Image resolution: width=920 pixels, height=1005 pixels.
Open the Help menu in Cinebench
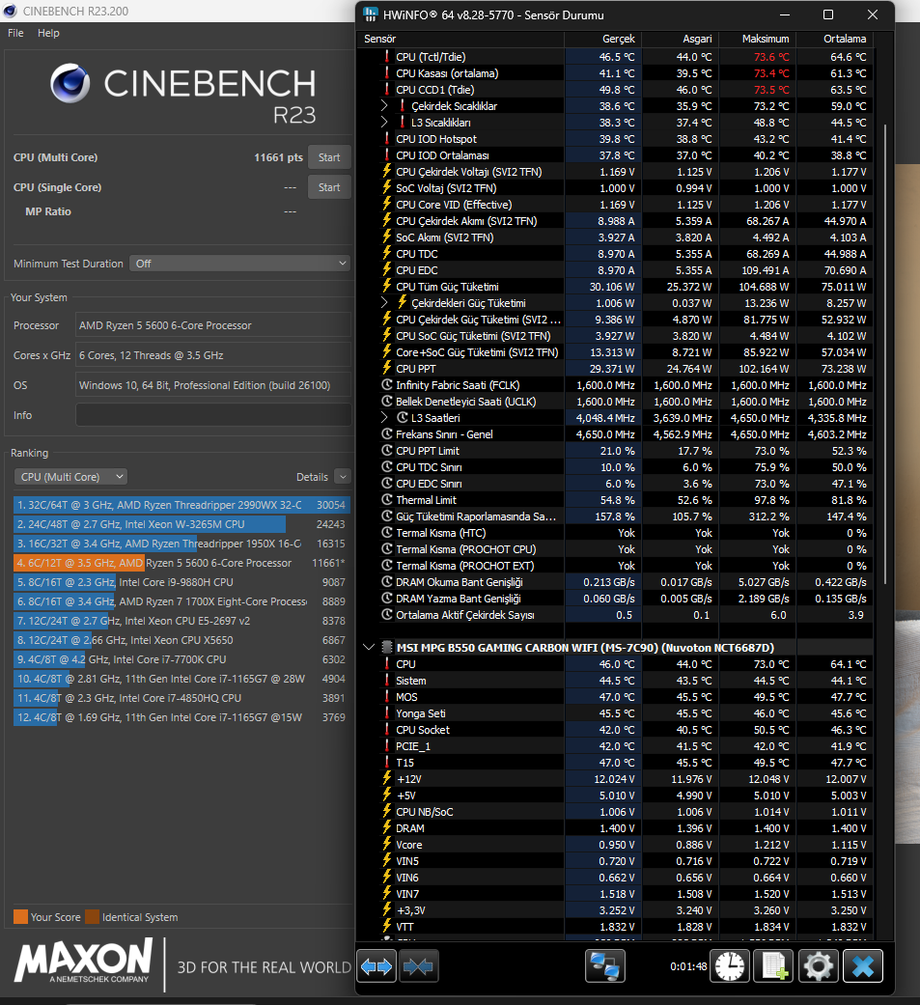pyautogui.click(x=48, y=33)
